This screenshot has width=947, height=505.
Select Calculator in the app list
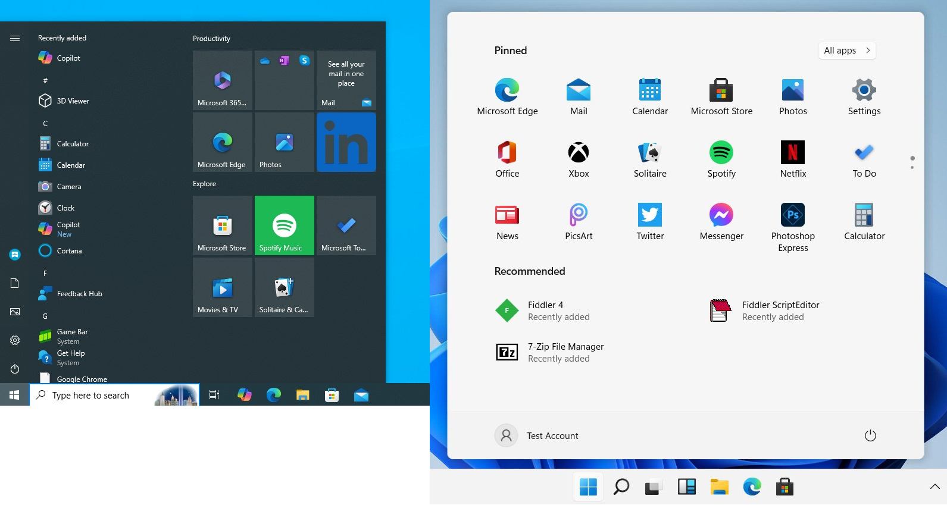tap(73, 144)
